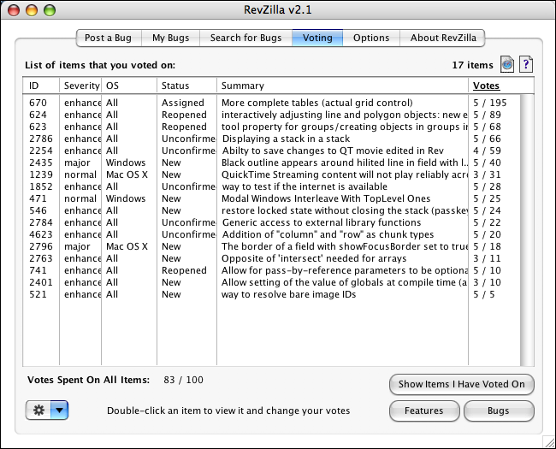Open the My Bugs tab

click(170, 38)
